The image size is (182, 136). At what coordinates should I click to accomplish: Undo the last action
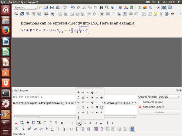point(73,8)
